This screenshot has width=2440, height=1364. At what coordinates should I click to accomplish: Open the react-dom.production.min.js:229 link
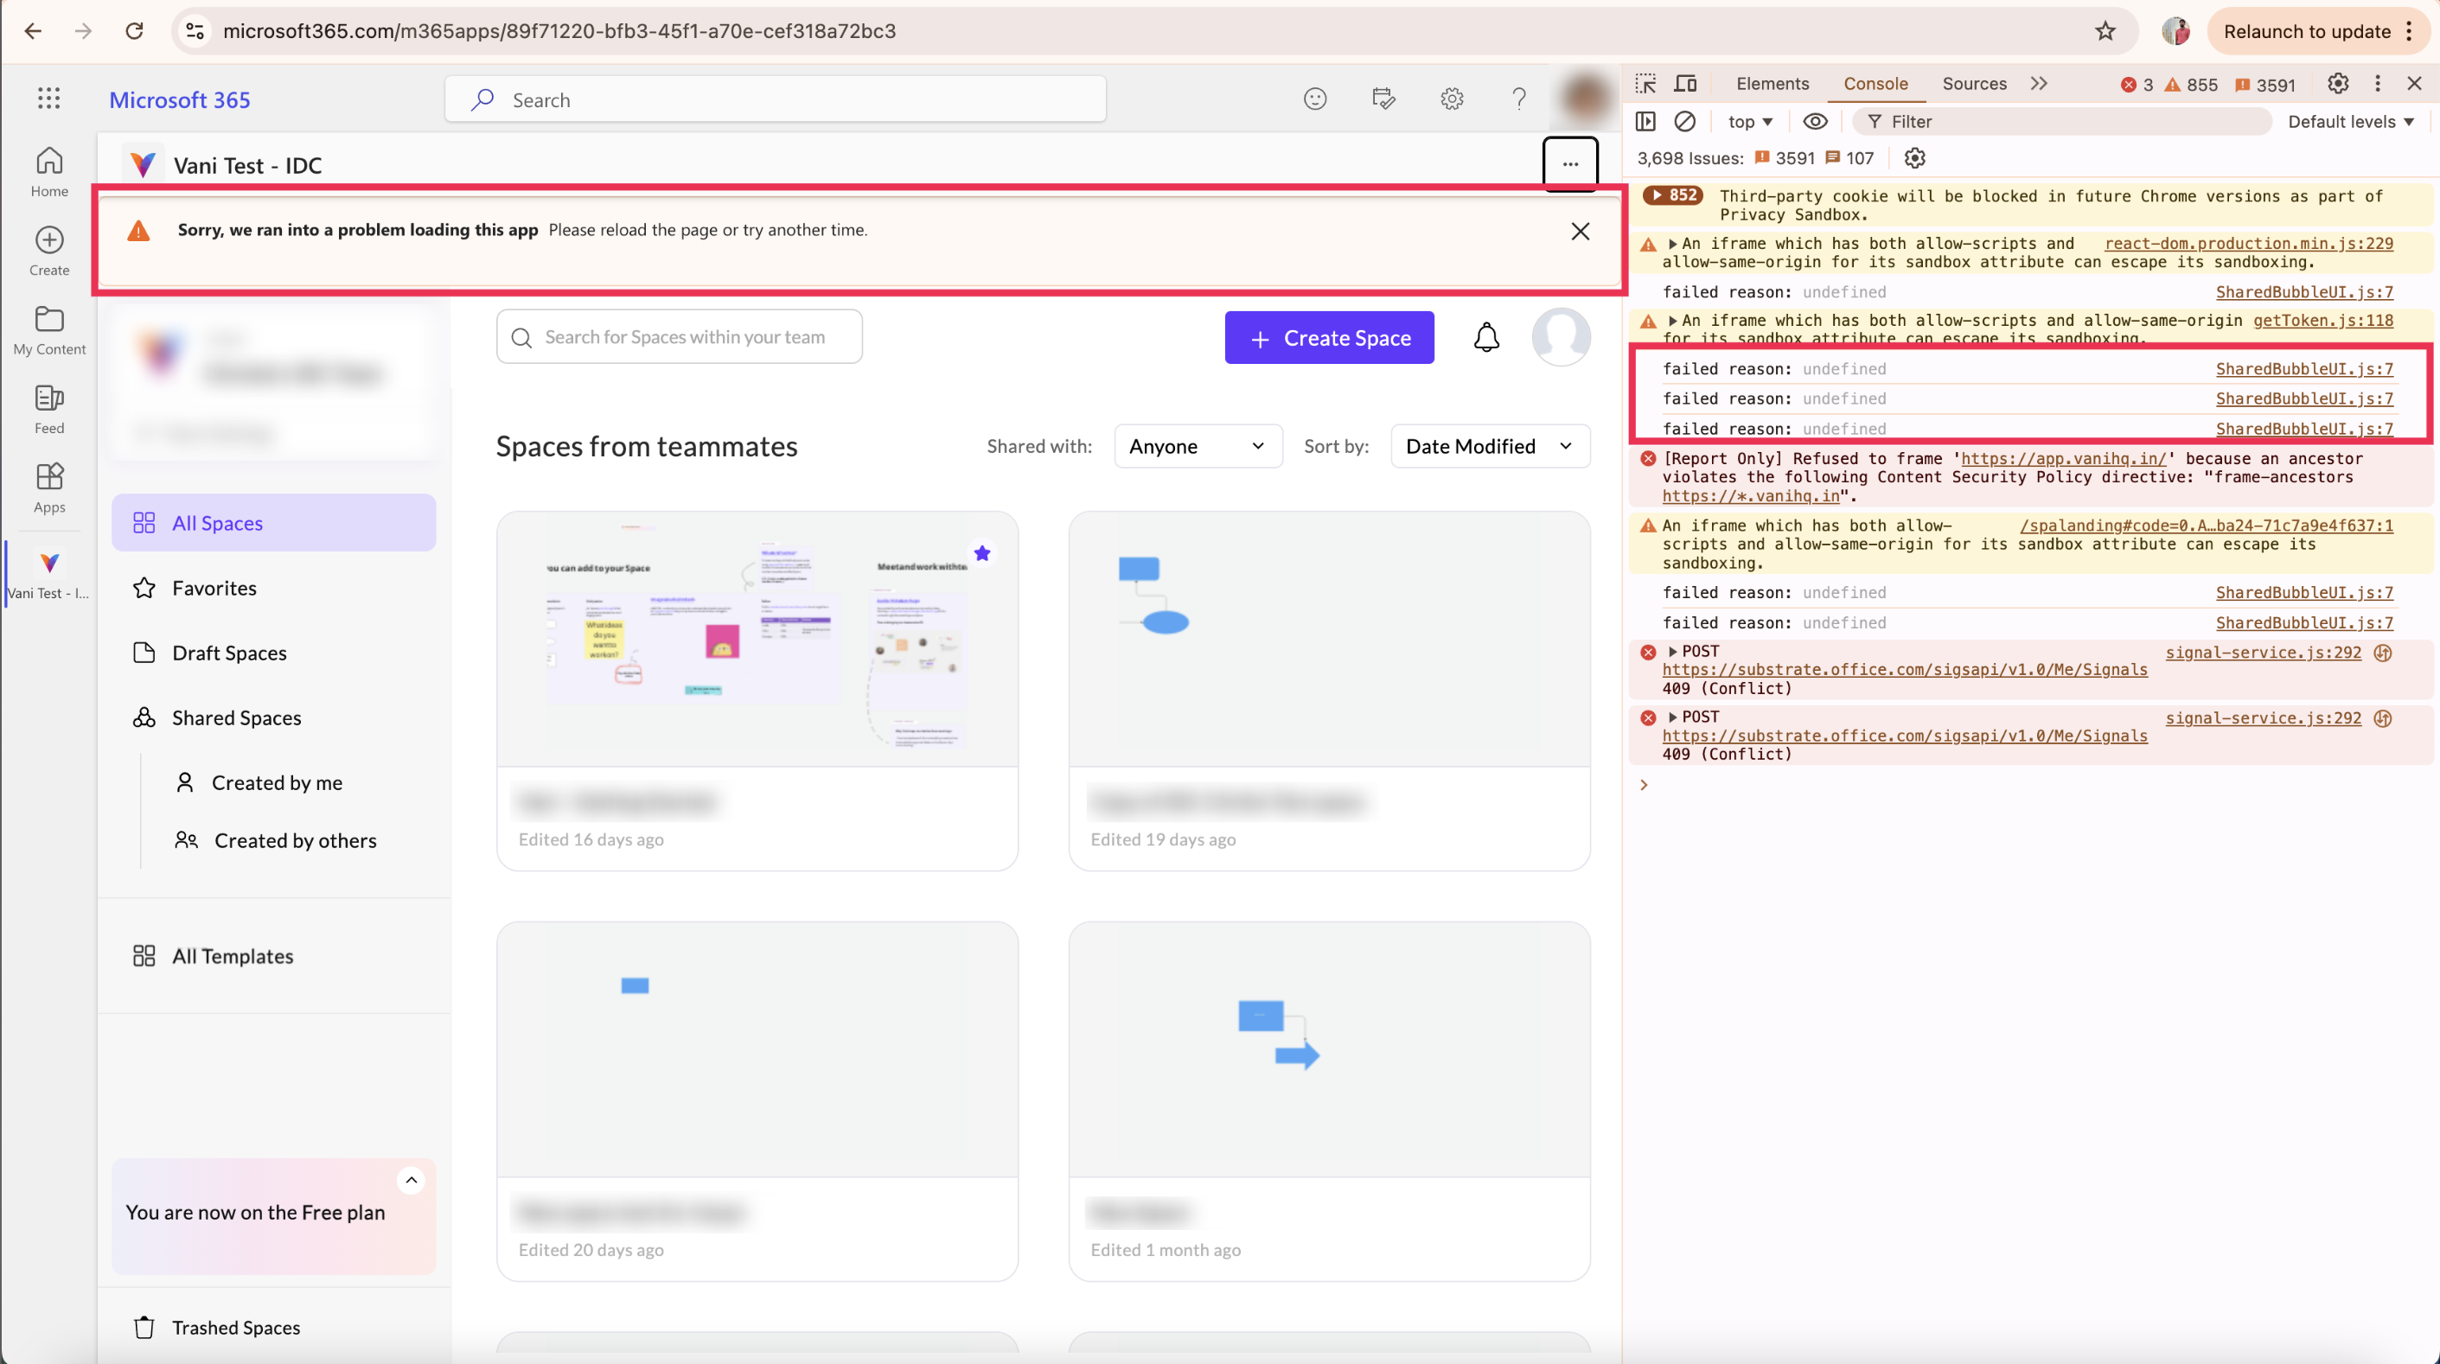point(2248,244)
